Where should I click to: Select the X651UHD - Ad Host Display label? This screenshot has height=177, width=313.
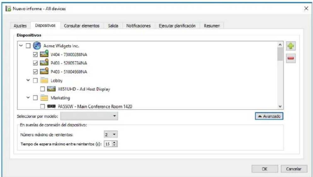coord(84,89)
